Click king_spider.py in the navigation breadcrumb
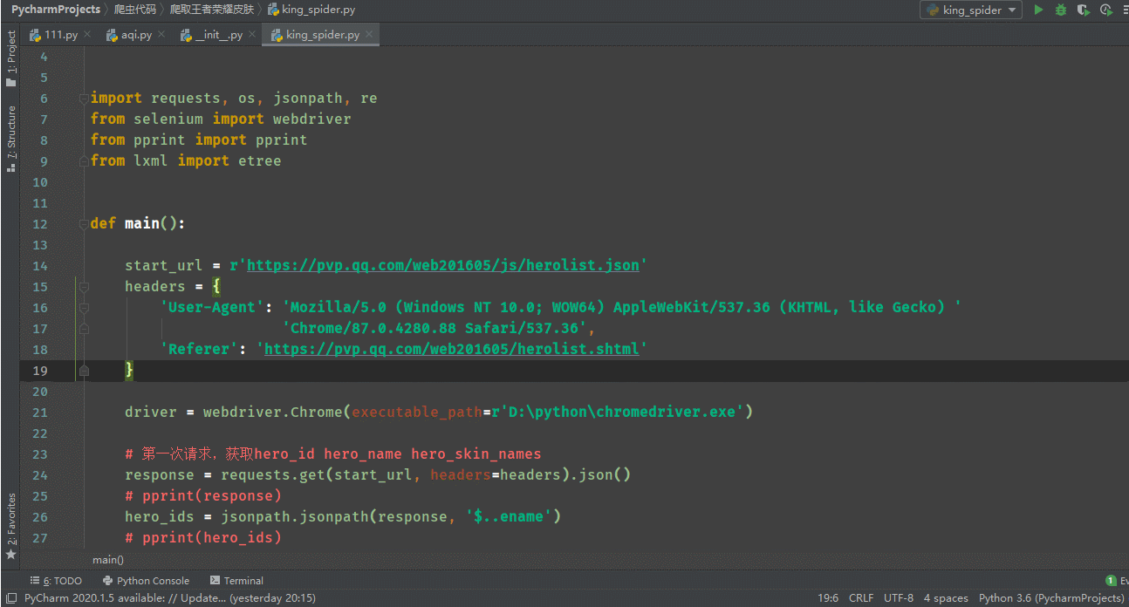The image size is (1129, 607). click(x=311, y=10)
